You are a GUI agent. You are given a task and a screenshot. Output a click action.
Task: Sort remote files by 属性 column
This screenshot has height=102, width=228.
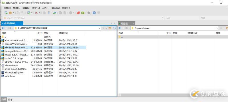218,33
